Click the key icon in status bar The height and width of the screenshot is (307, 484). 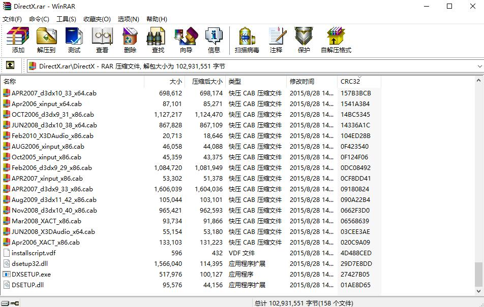tap(15, 303)
